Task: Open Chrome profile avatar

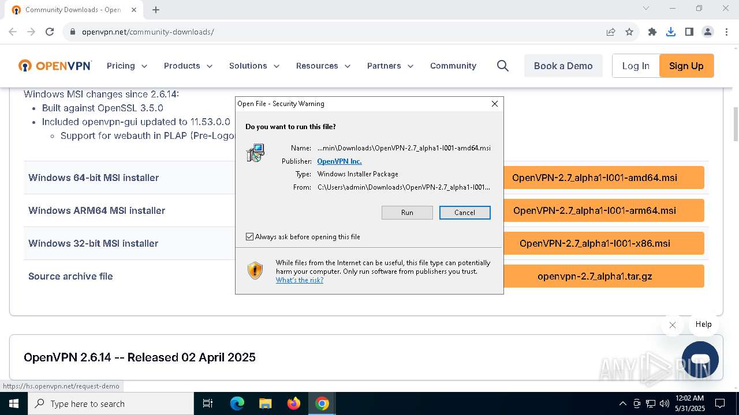Action: 708,32
